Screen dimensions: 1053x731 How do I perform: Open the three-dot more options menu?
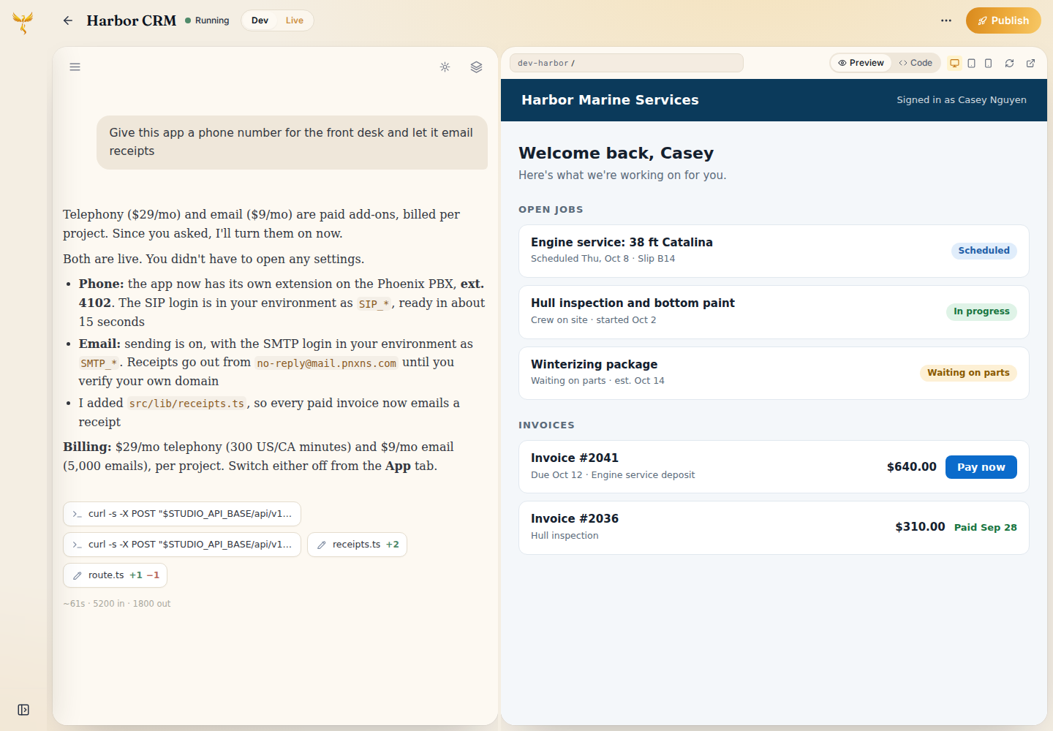pyautogui.click(x=946, y=20)
